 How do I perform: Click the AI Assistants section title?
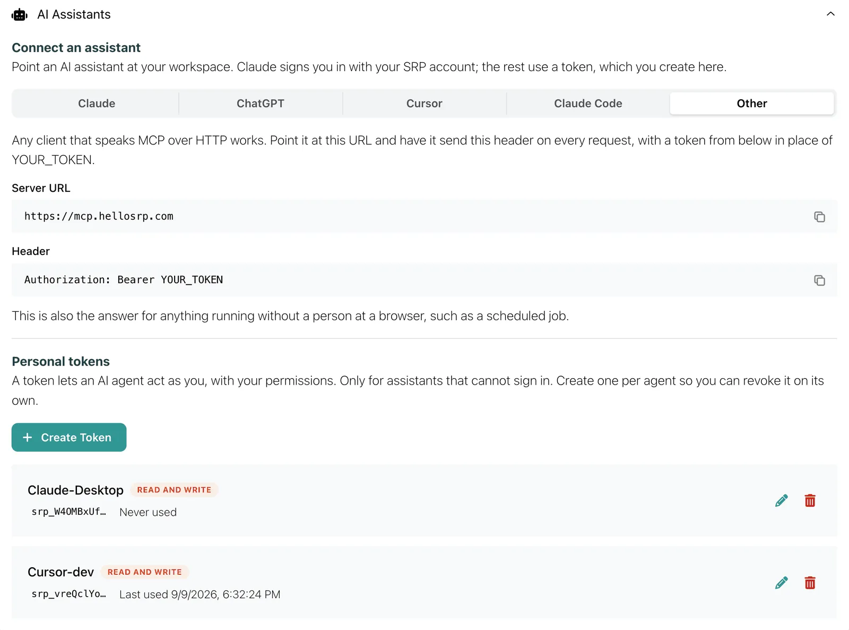(74, 15)
